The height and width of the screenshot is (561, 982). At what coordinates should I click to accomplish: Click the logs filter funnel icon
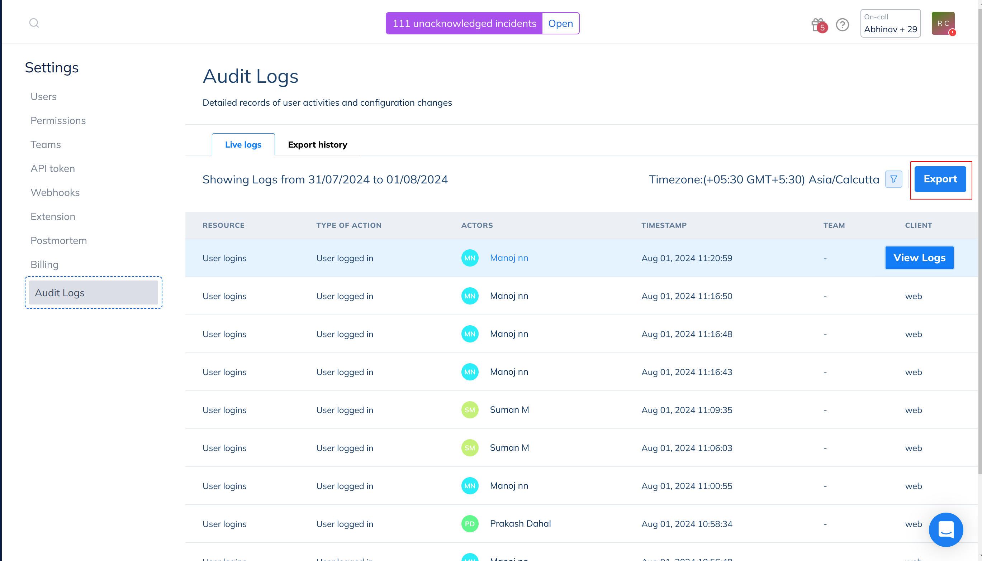(893, 179)
